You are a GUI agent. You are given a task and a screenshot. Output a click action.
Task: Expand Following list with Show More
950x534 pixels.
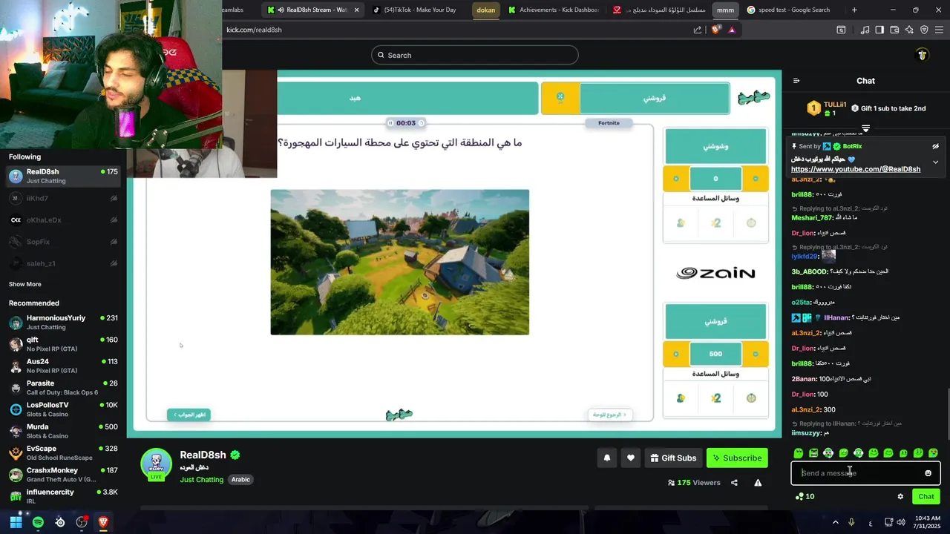click(x=24, y=284)
